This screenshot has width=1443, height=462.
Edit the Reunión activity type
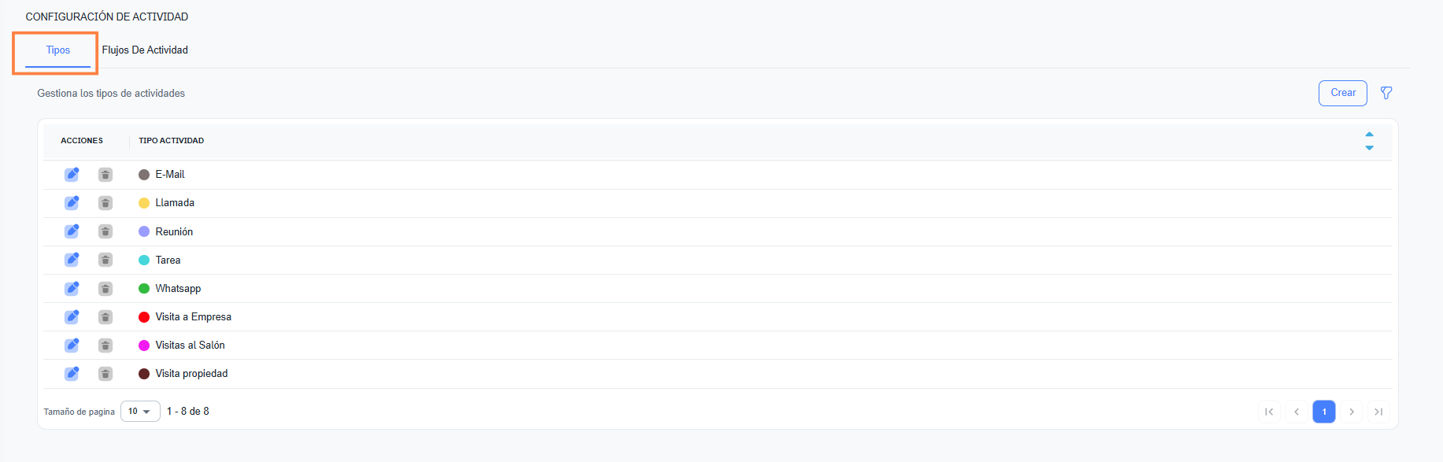coord(72,231)
